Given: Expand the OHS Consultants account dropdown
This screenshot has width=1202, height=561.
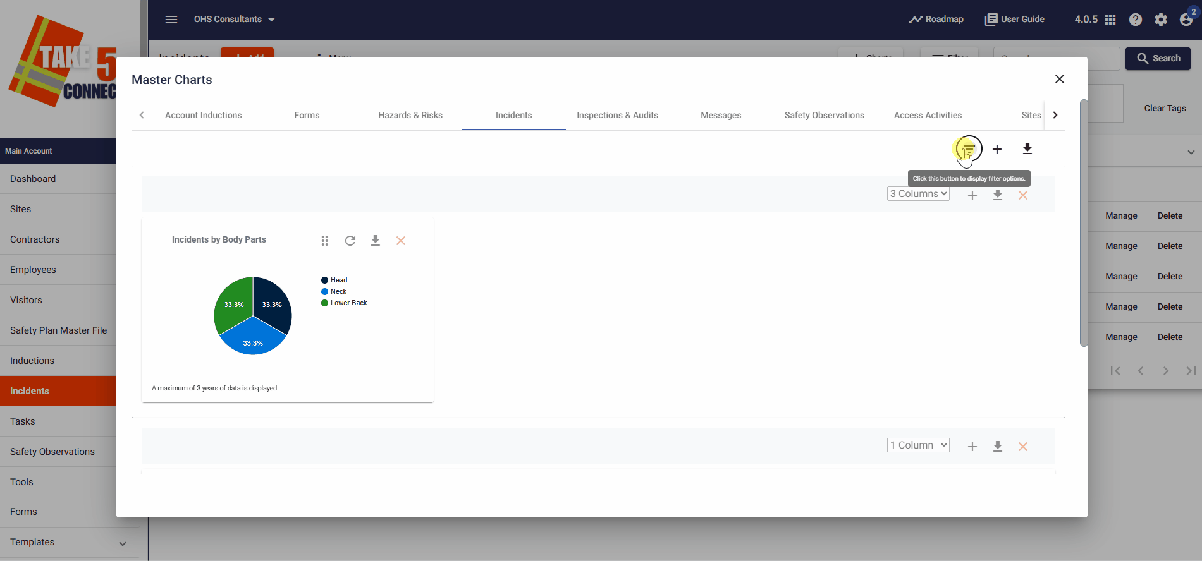Looking at the screenshot, I should [235, 20].
